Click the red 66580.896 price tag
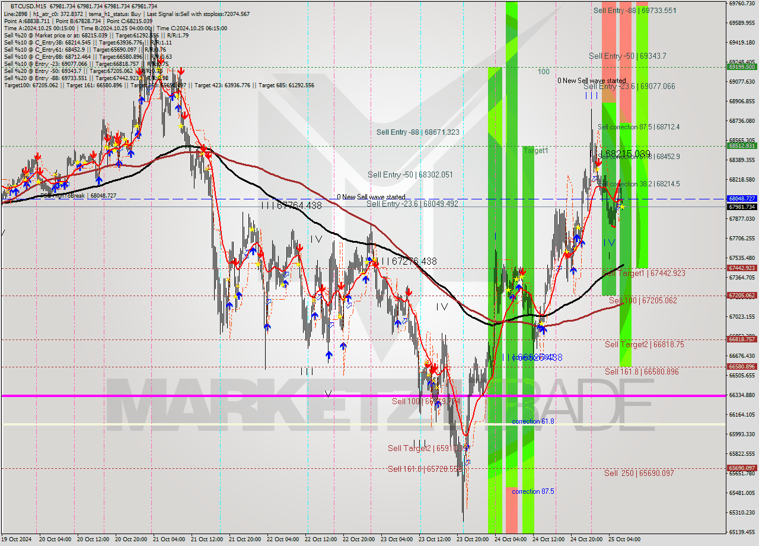This screenshot has height=546, width=759. click(x=742, y=367)
